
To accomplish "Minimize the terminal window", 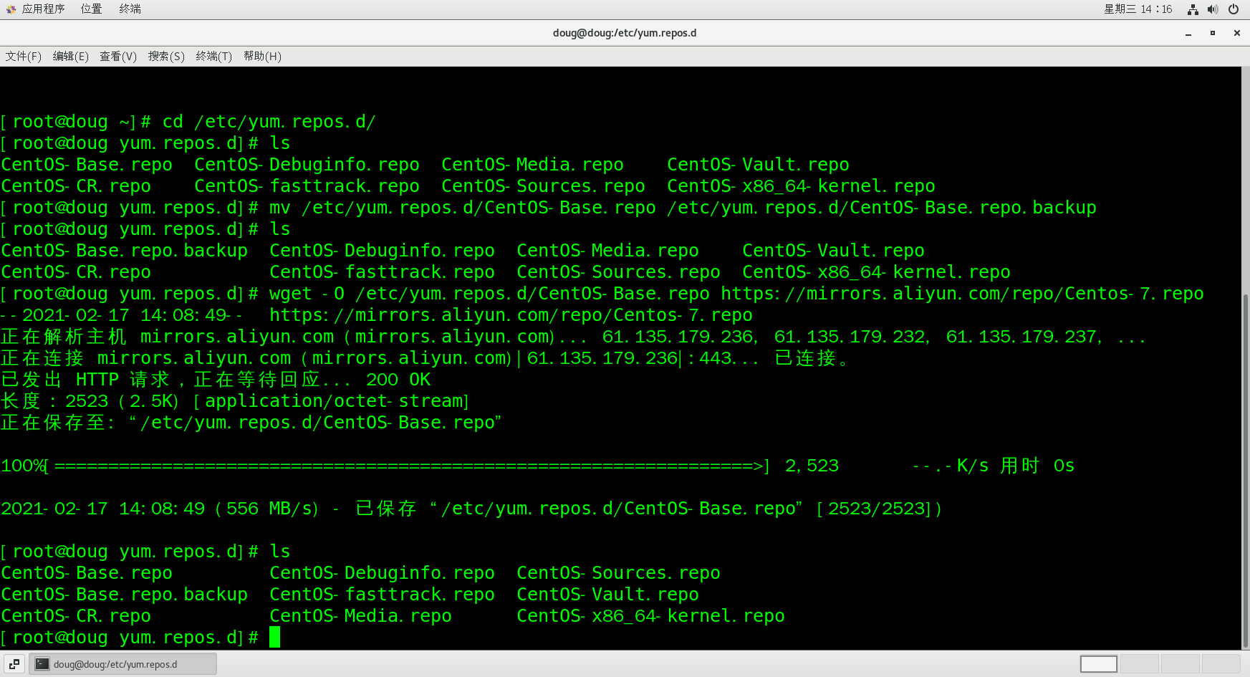I will pyautogui.click(x=1188, y=33).
